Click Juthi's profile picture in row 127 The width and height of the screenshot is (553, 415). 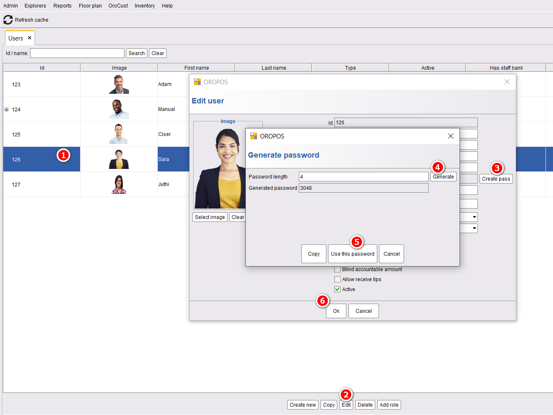[119, 184]
